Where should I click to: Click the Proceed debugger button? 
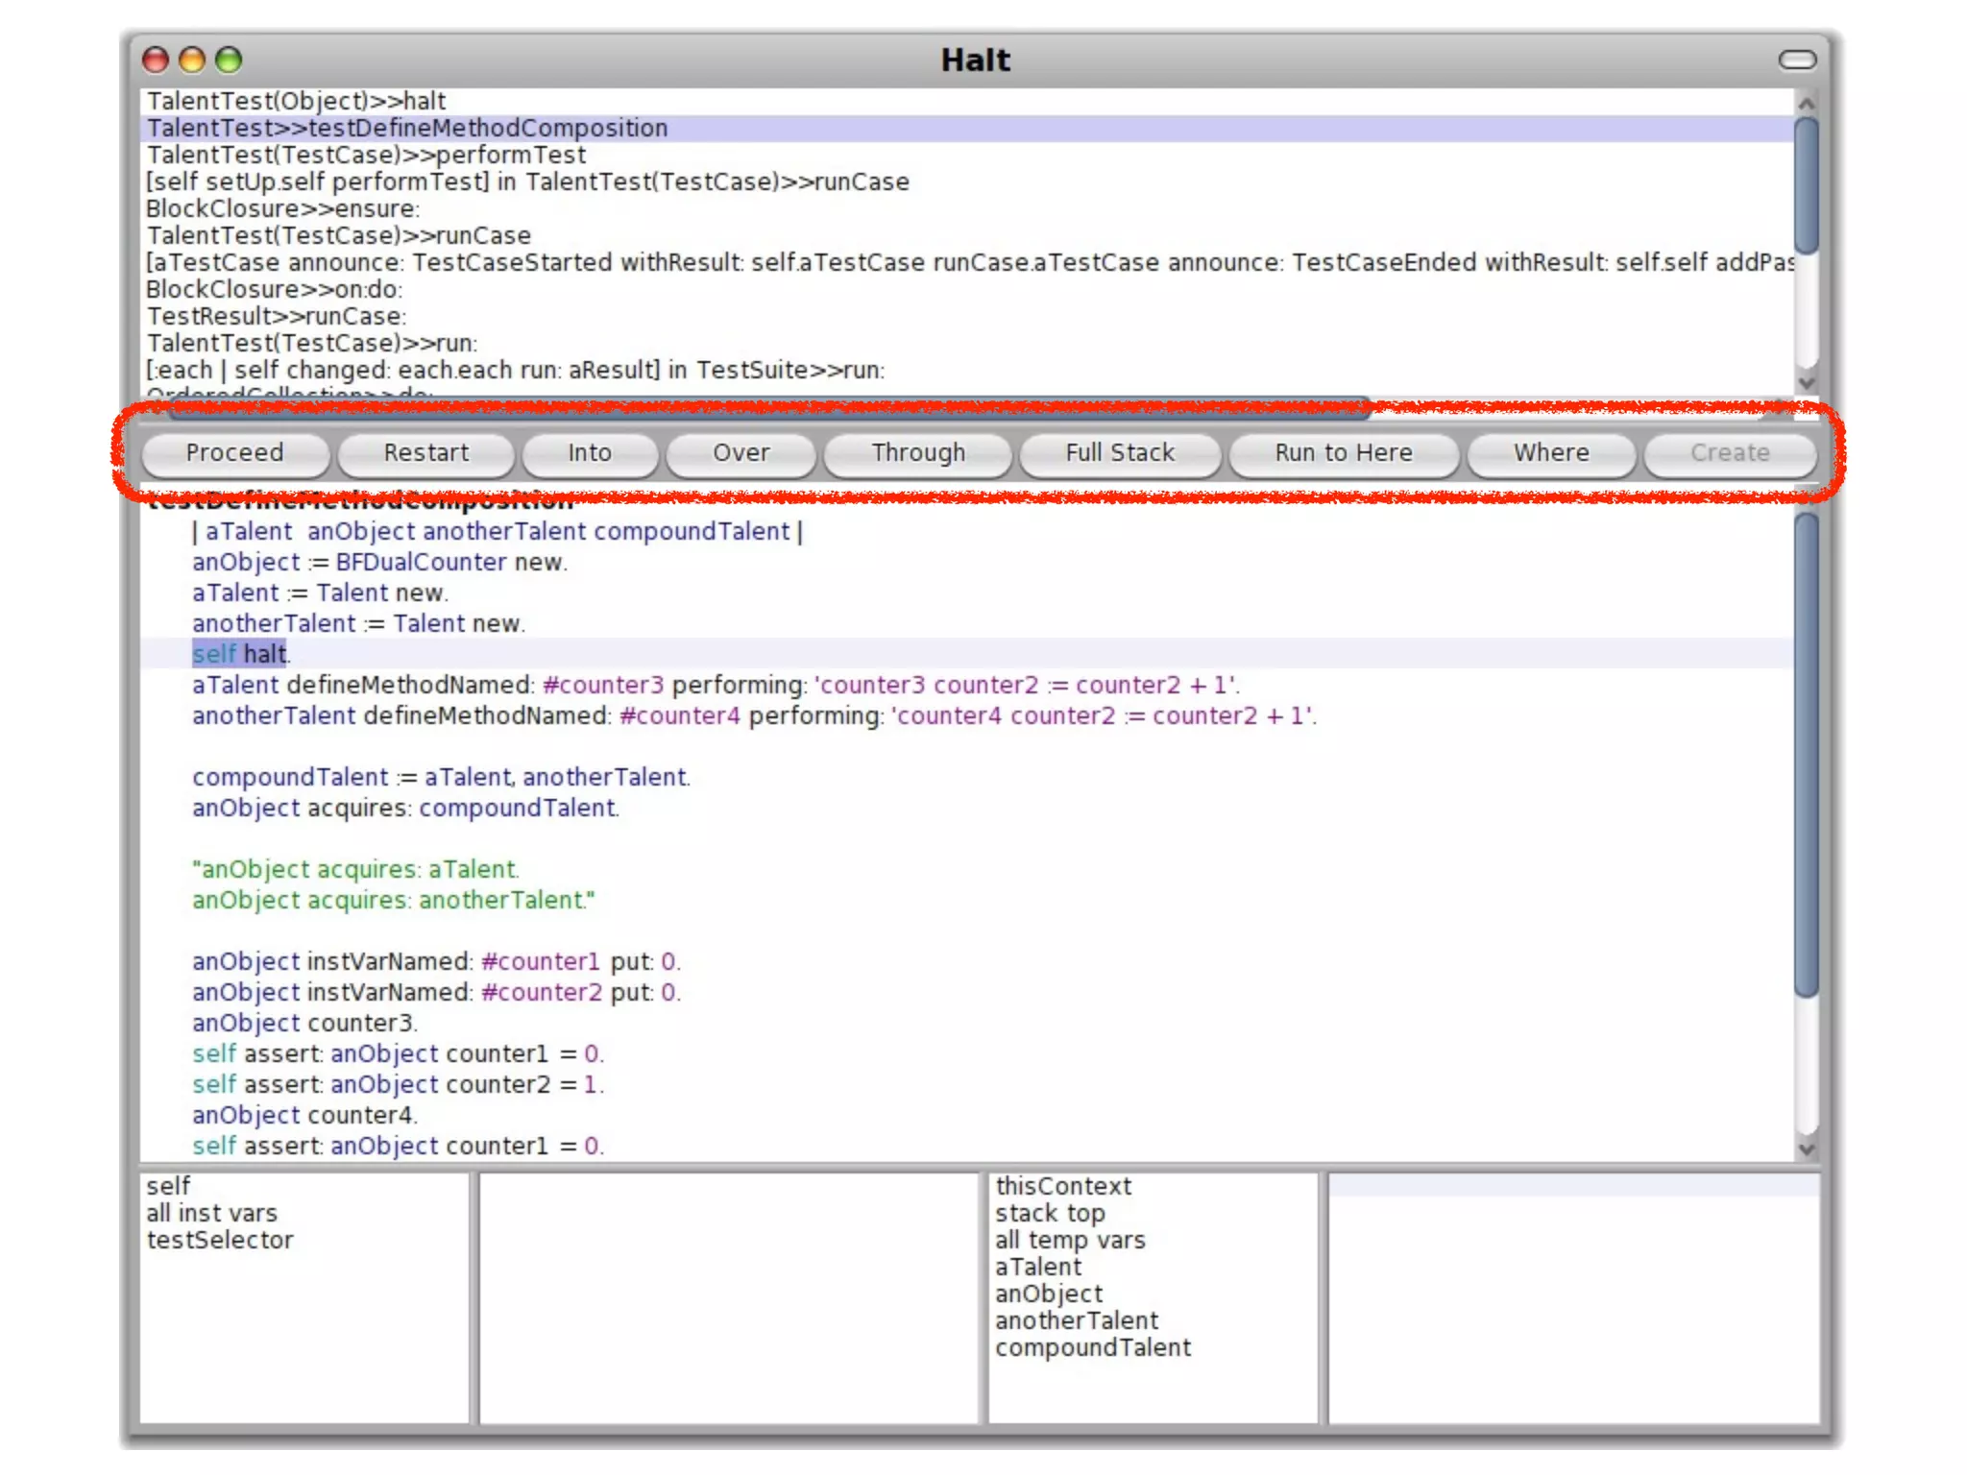(234, 452)
